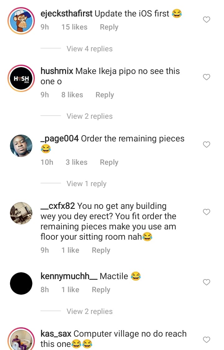This screenshot has height=350, width=224.
Task: Open hushmix's profile avatar
Action: point(21,78)
